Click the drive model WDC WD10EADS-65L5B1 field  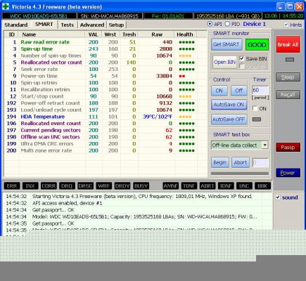click(x=39, y=16)
